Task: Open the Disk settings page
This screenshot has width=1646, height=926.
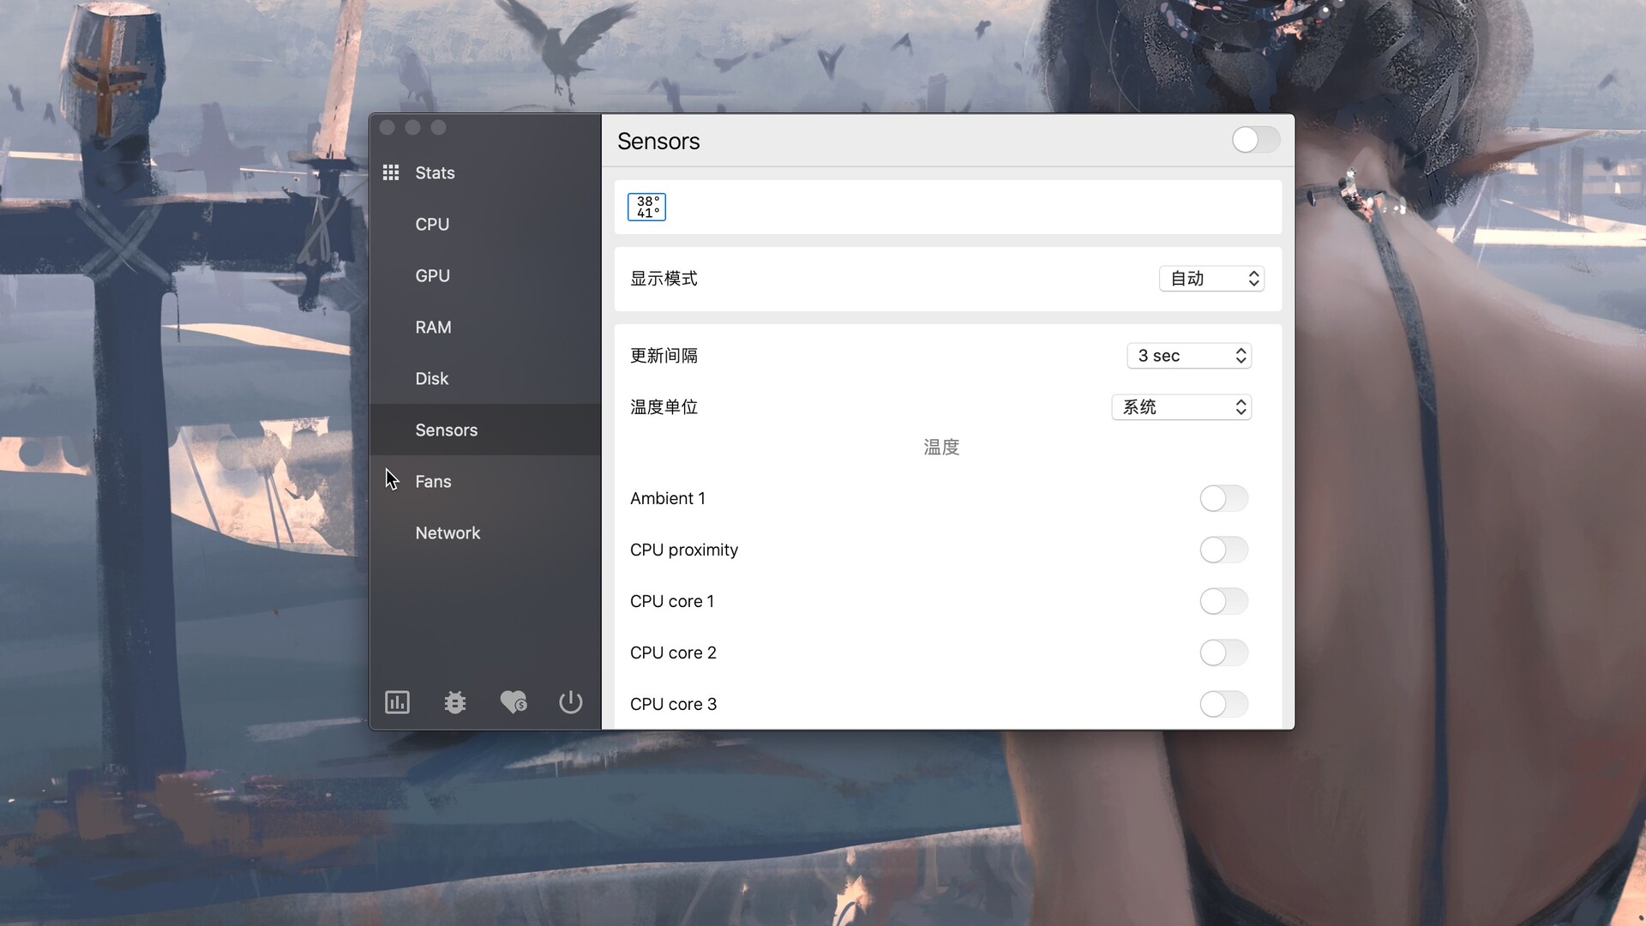Action: (431, 378)
